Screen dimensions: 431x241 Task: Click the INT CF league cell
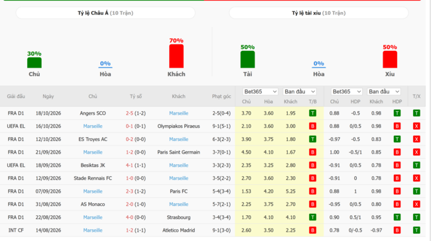click(x=16, y=230)
